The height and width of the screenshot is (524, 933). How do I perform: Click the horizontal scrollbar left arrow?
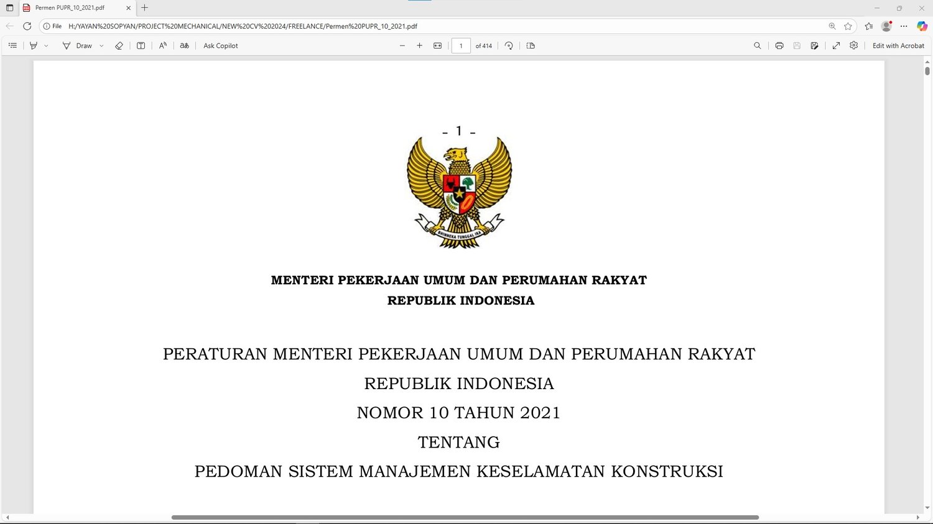click(7, 517)
